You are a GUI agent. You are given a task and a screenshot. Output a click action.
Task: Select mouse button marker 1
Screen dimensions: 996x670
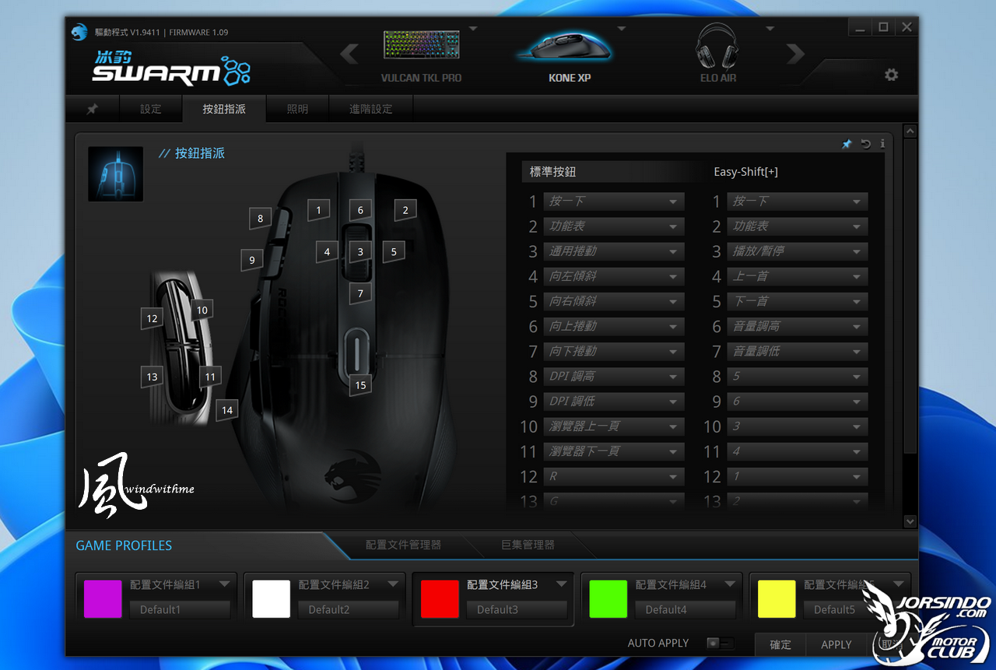(318, 209)
